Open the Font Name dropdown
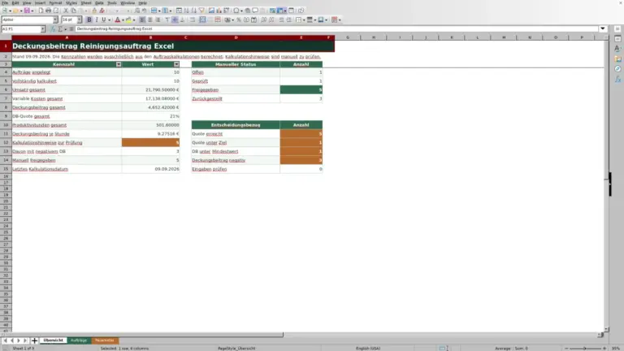The width and height of the screenshot is (624, 351). coord(55,19)
